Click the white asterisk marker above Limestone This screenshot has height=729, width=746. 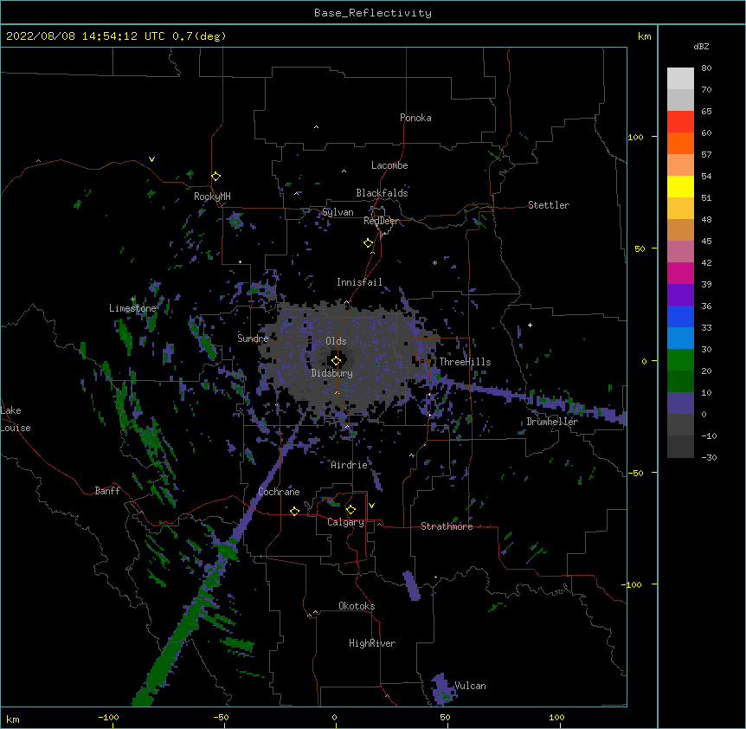133,299
